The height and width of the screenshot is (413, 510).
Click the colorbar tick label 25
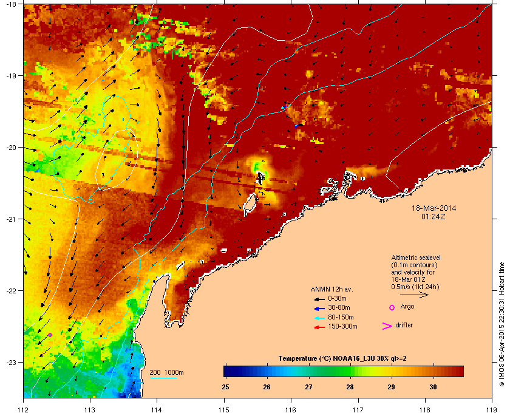pyautogui.click(x=225, y=387)
